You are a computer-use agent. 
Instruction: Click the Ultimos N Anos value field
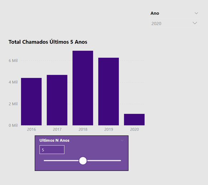point(52,150)
